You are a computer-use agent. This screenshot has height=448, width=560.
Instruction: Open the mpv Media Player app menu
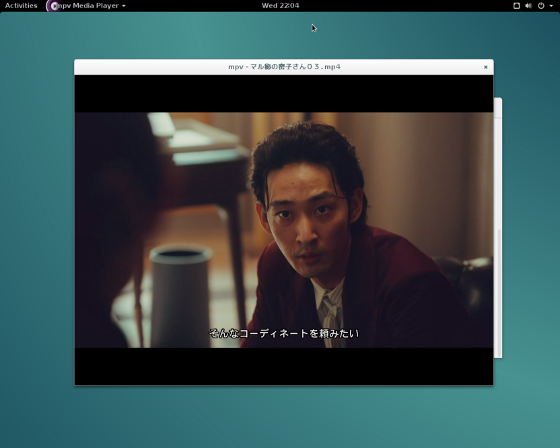pos(85,5)
